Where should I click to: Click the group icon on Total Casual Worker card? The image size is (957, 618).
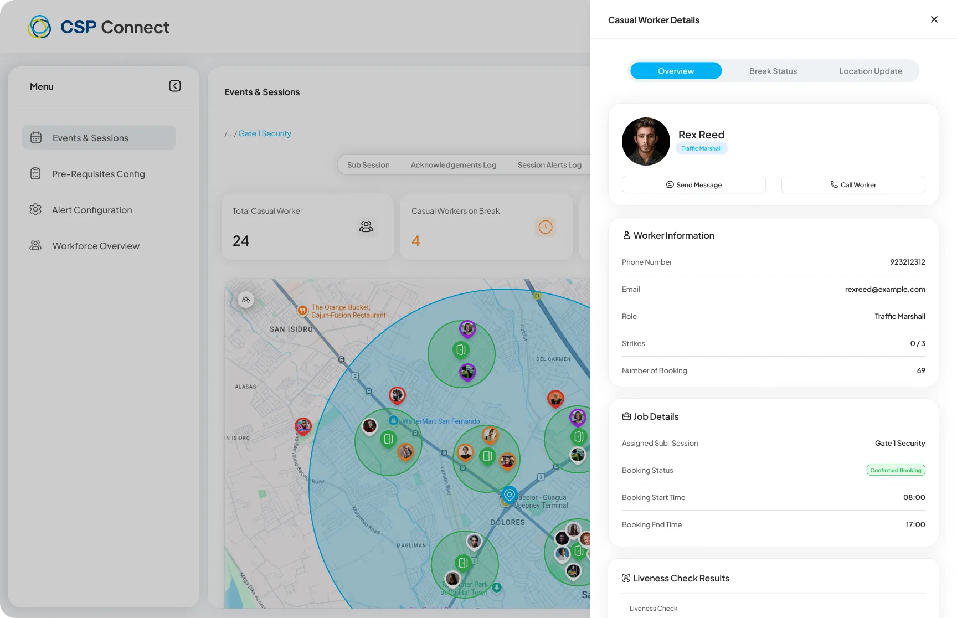pyautogui.click(x=366, y=226)
